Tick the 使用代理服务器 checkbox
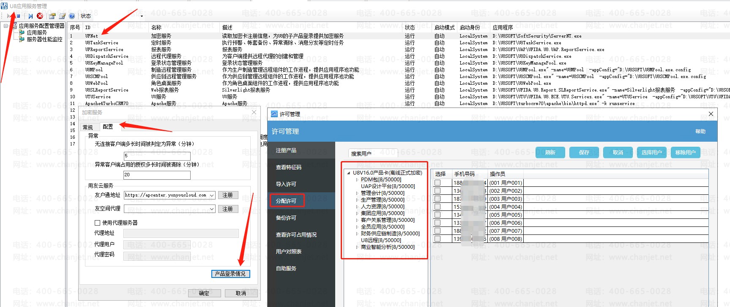This screenshot has width=730, height=307. pyautogui.click(x=98, y=223)
